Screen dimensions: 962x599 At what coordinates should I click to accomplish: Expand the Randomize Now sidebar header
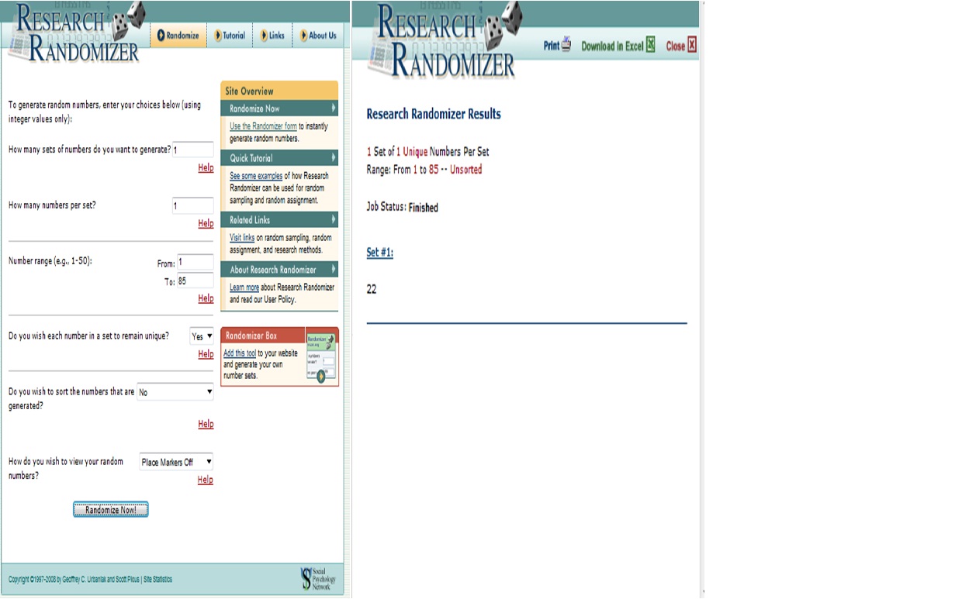(279, 108)
